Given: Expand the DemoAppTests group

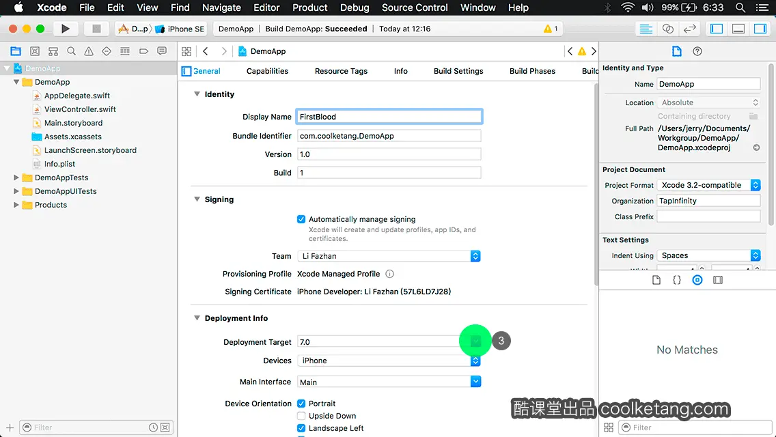Looking at the screenshot, I should coord(16,177).
